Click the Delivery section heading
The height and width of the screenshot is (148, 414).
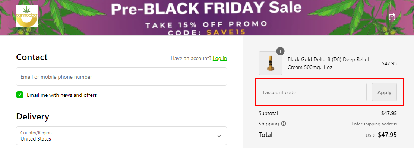pos(32,116)
